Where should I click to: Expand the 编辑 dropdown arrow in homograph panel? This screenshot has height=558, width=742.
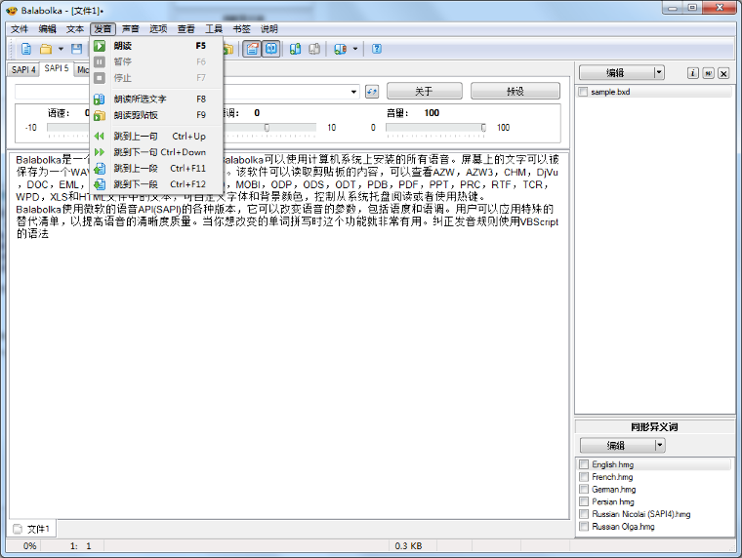[x=660, y=445]
